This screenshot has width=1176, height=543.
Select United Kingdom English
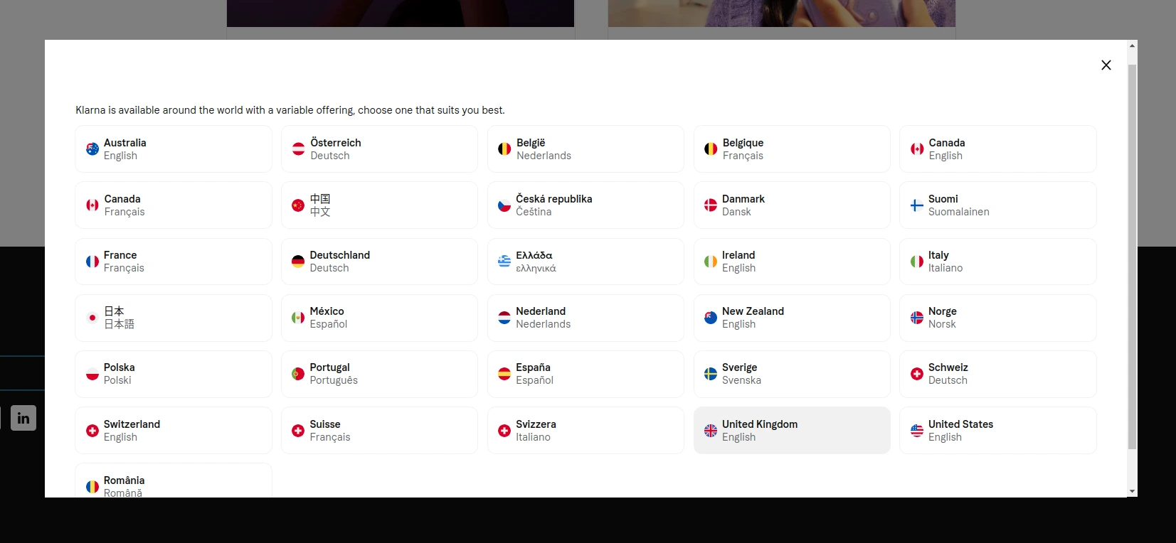point(792,431)
